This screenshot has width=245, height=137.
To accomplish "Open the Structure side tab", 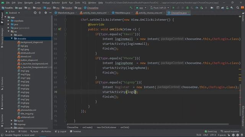I will tap(2, 84).
